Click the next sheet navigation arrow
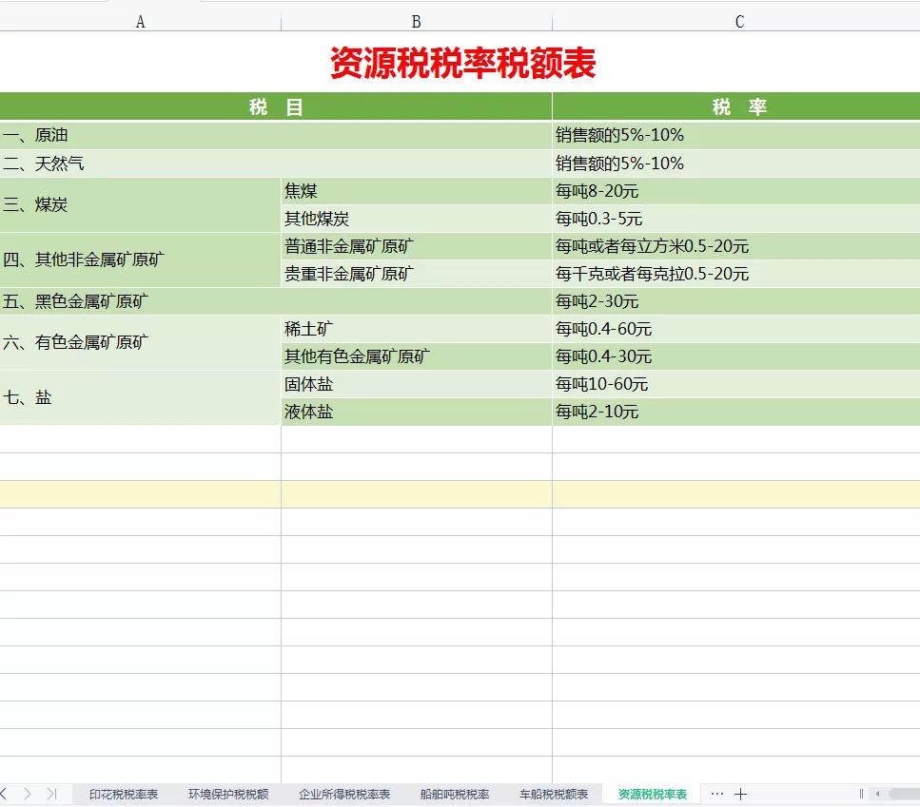 click(29, 794)
